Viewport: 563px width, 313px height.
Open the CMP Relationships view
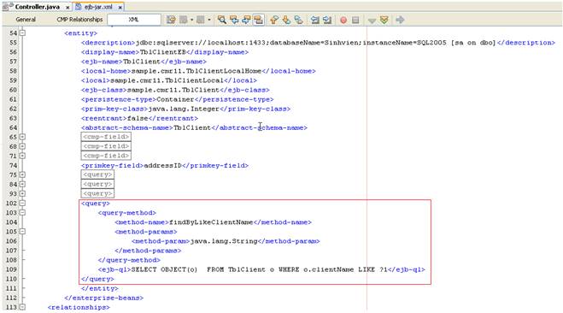tap(79, 20)
